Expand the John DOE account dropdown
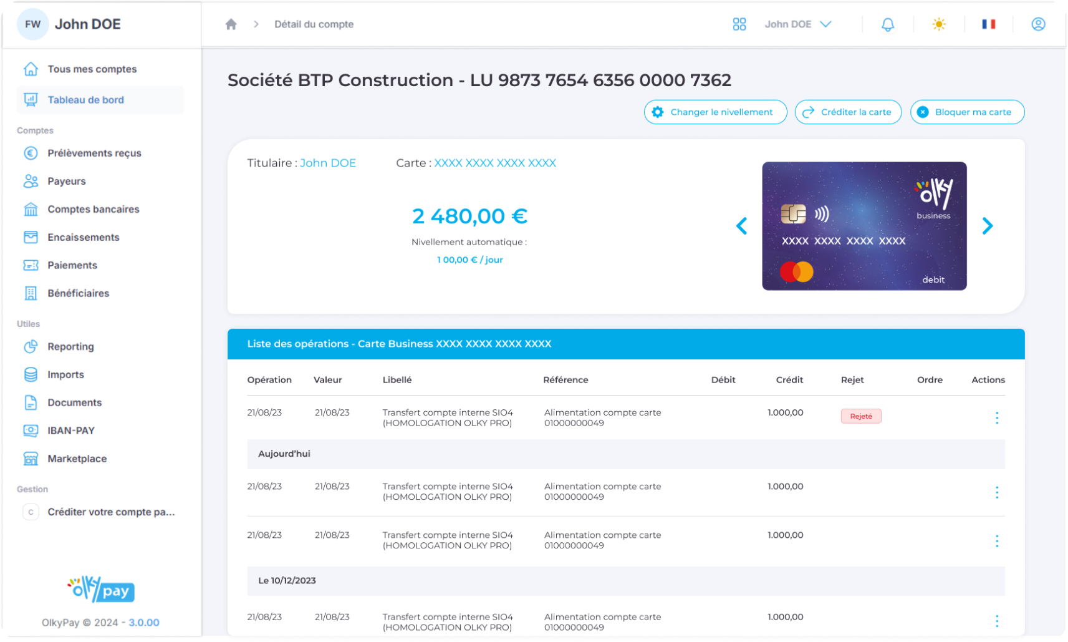The image size is (1068, 642). pyautogui.click(x=799, y=24)
